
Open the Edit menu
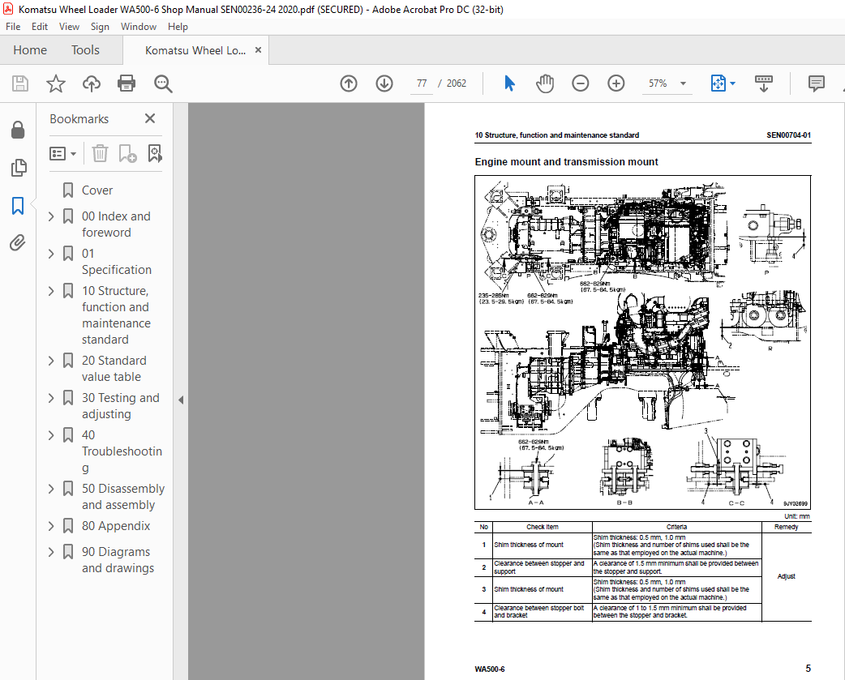coord(40,27)
